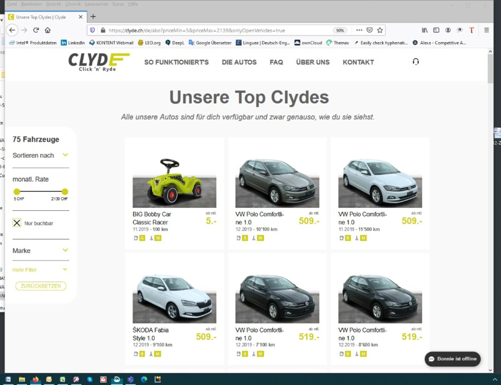Open the KONTAKT nav item
The image size is (501, 385).
358,62
